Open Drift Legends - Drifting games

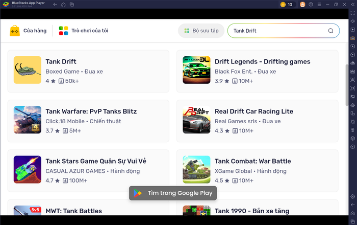[x=257, y=71]
